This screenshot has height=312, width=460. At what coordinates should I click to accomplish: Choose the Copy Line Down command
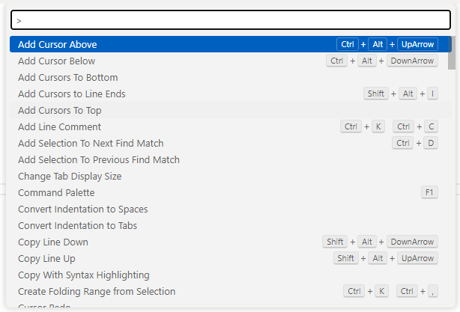[53, 242]
